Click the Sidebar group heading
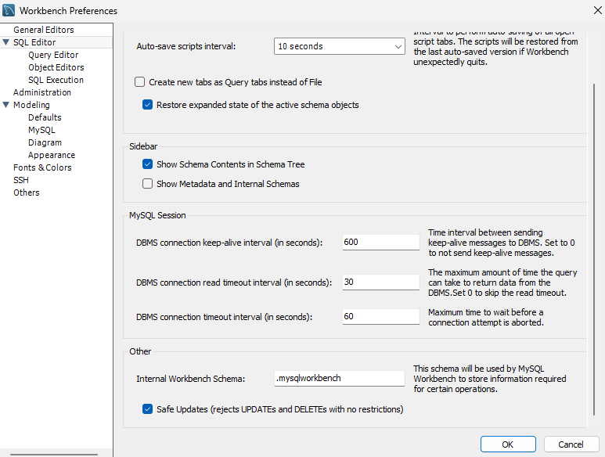Viewport: 605px width, 457px height. (x=143, y=146)
